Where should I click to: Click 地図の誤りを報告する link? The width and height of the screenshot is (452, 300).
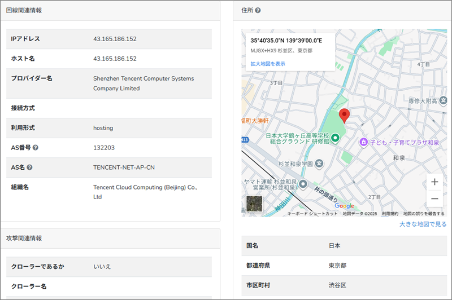tap(424, 214)
